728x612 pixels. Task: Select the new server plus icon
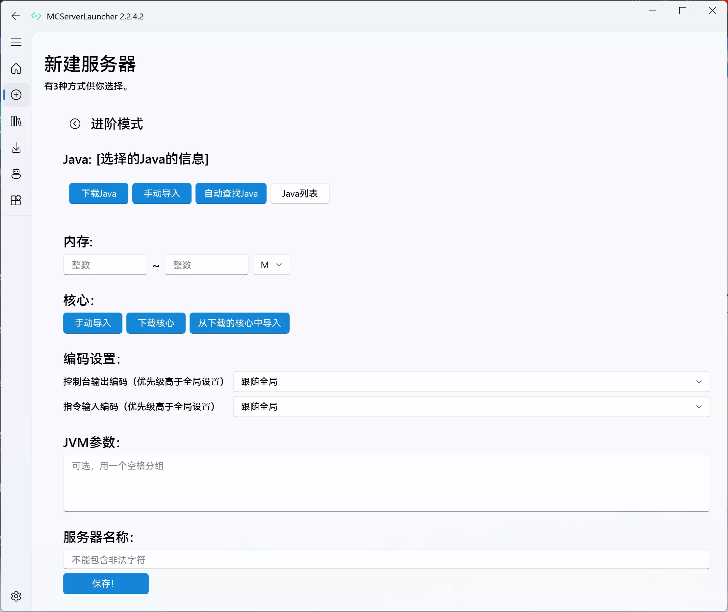point(16,95)
